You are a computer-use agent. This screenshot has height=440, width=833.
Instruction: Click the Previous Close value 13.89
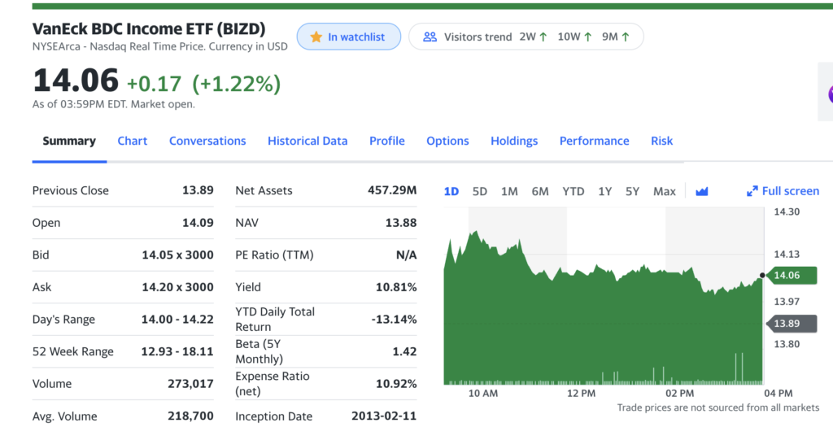pyautogui.click(x=198, y=190)
